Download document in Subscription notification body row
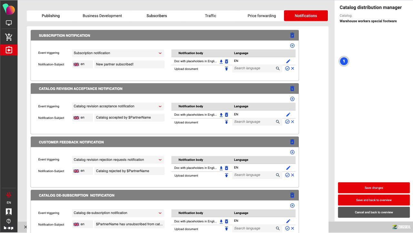The width and height of the screenshot is (413, 233). [x=221, y=62]
